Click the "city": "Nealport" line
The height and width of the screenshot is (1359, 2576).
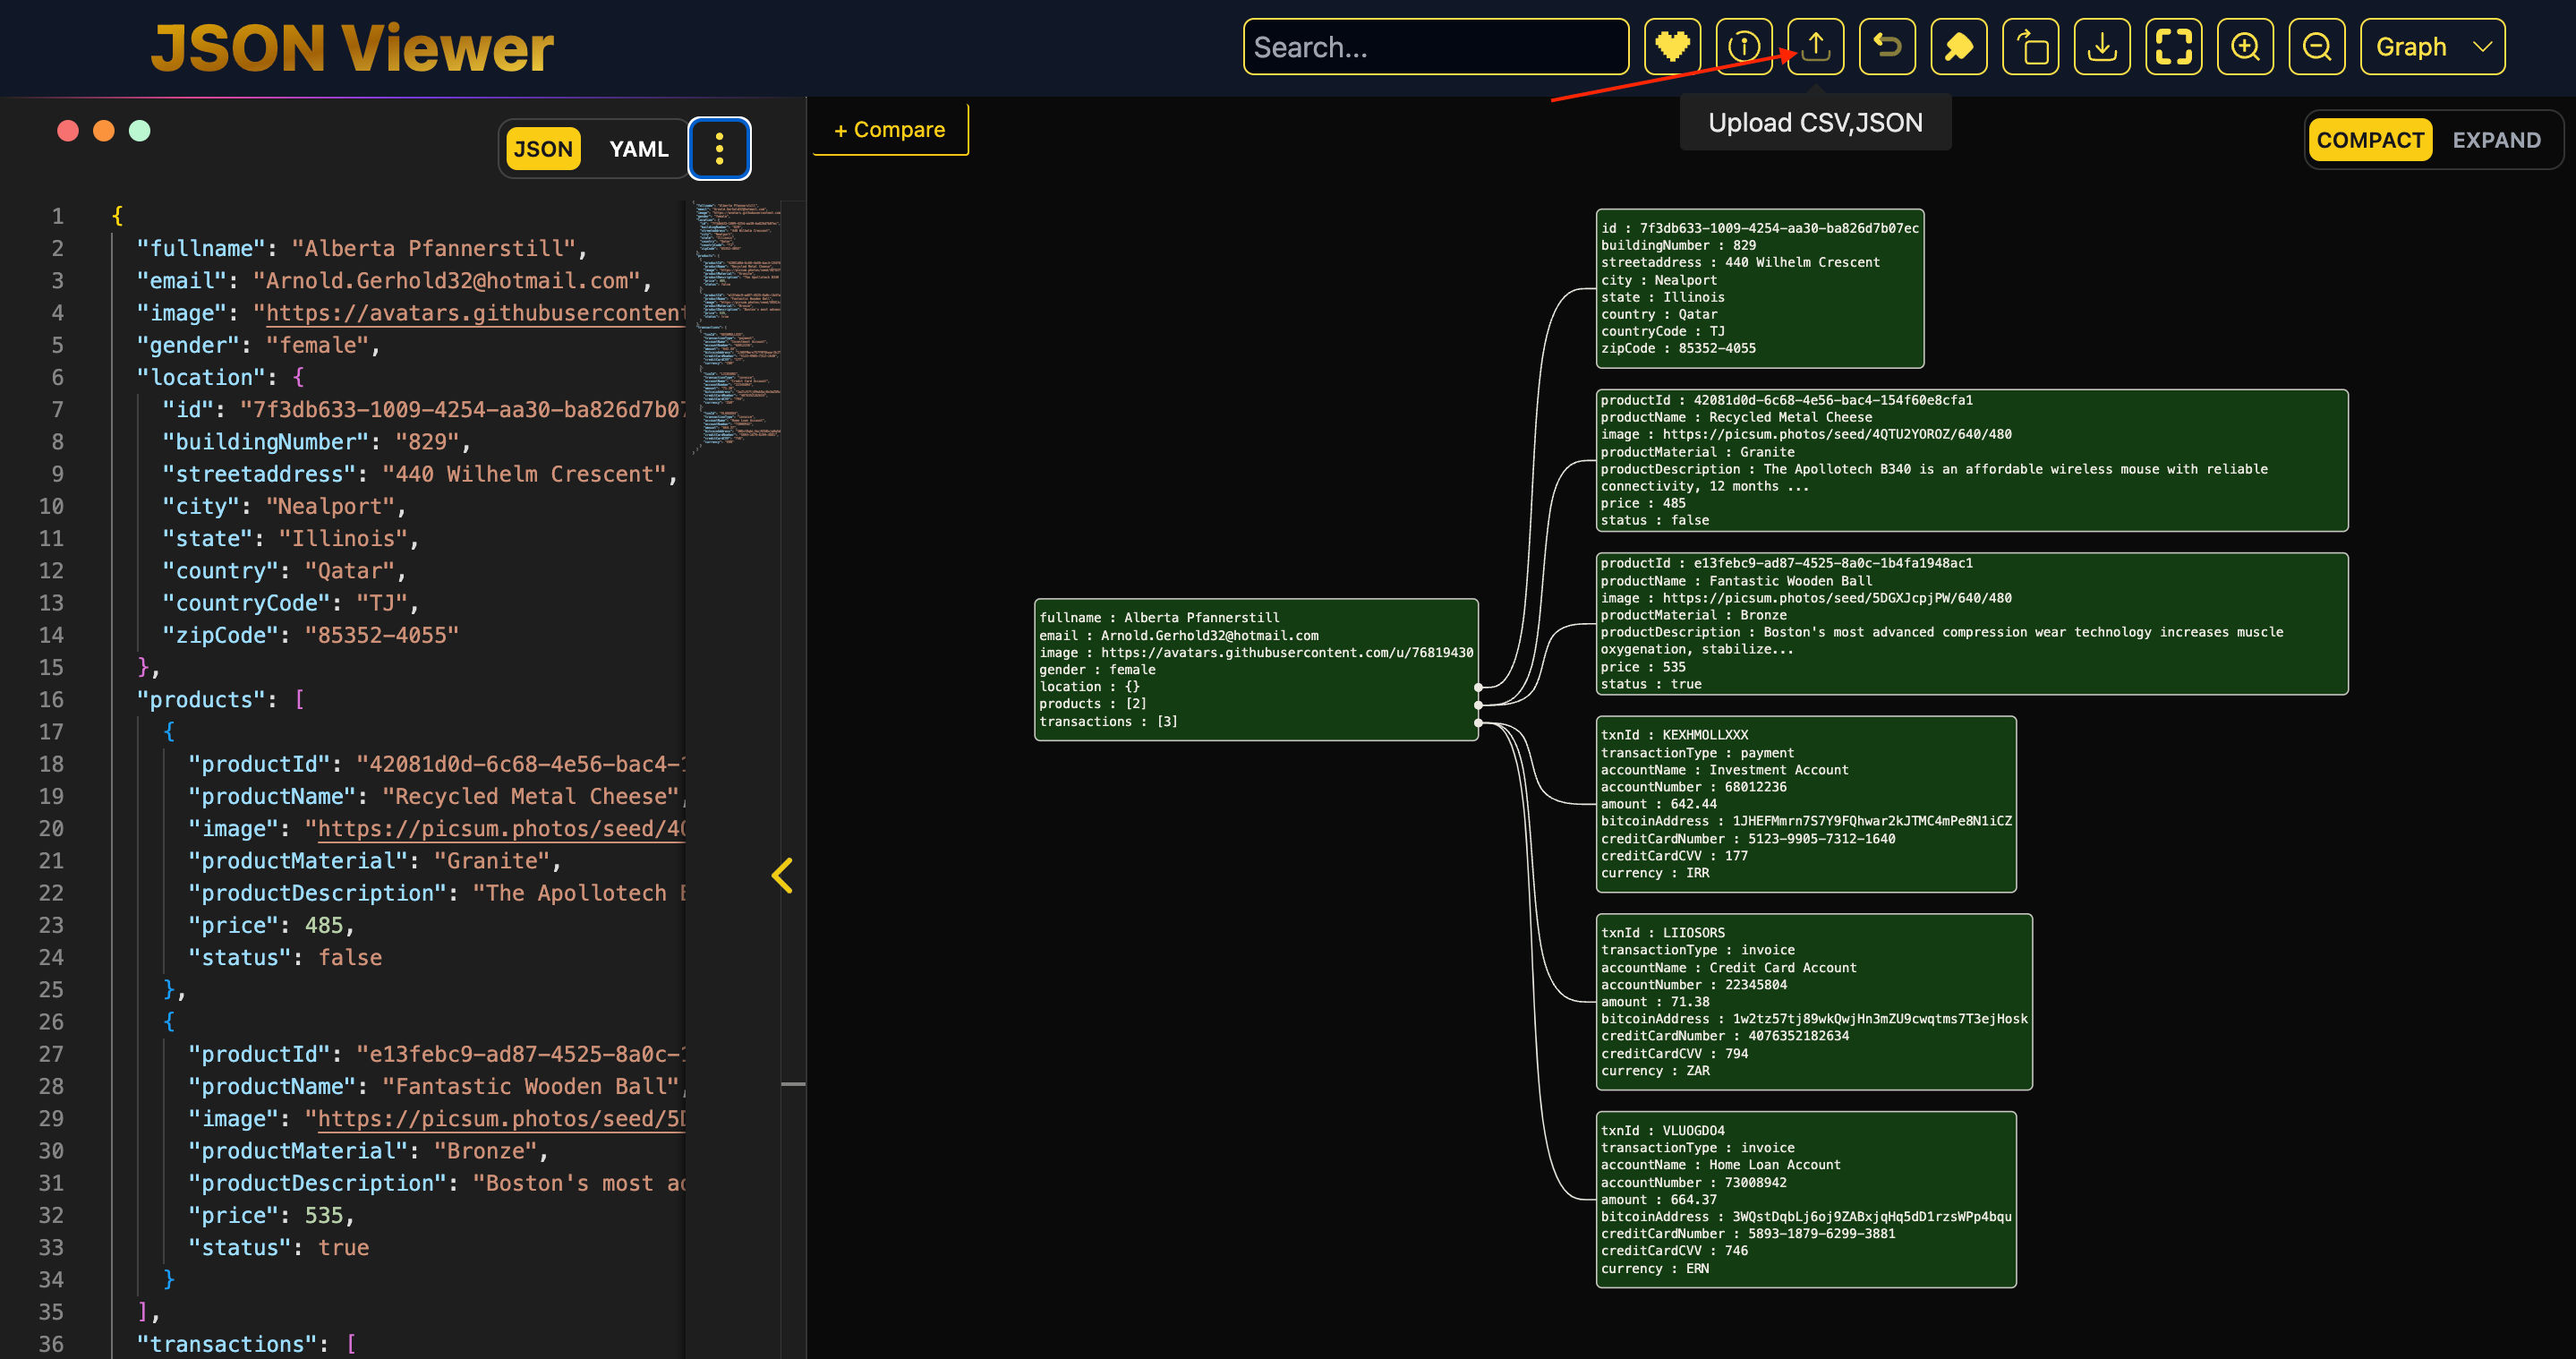coord(284,507)
